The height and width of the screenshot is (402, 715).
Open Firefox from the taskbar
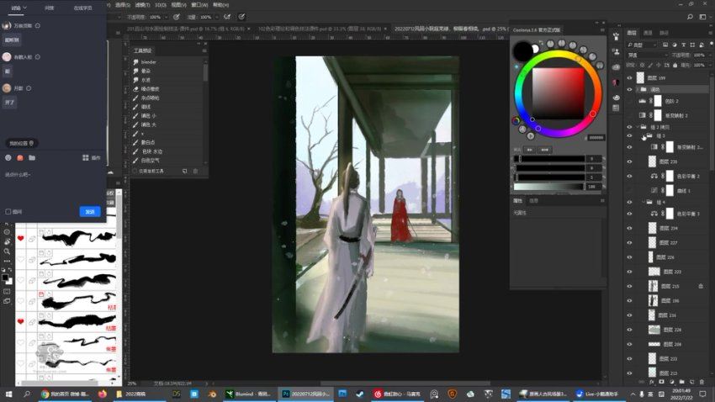[x=102, y=394]
